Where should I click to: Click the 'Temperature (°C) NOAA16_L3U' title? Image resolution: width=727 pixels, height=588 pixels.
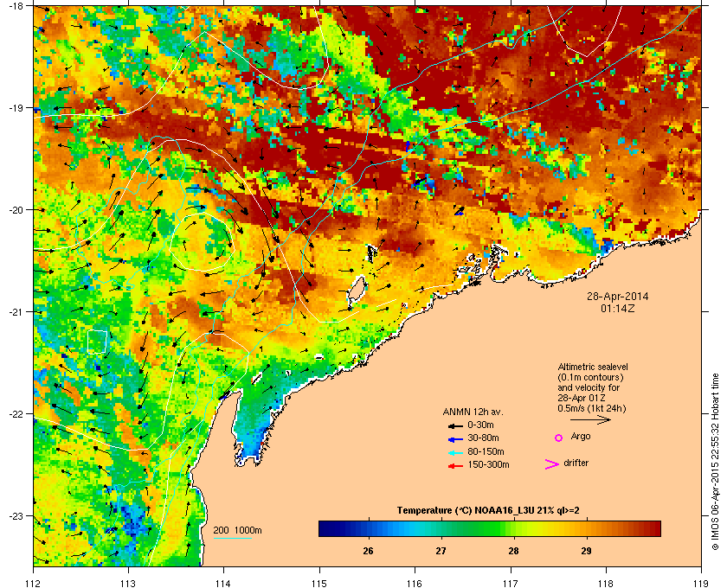[465, 511]
